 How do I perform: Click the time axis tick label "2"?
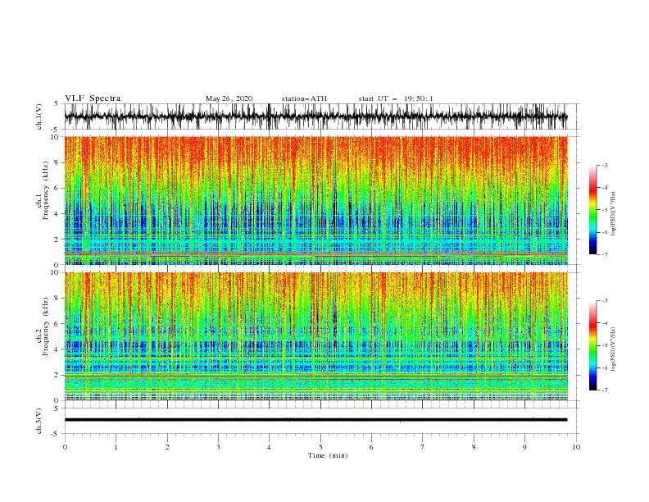(x=167, y=447)
